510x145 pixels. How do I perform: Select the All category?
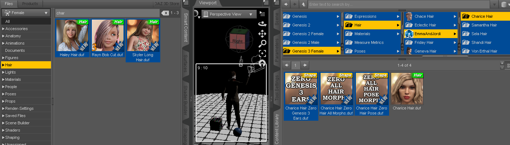pos(25,21)
